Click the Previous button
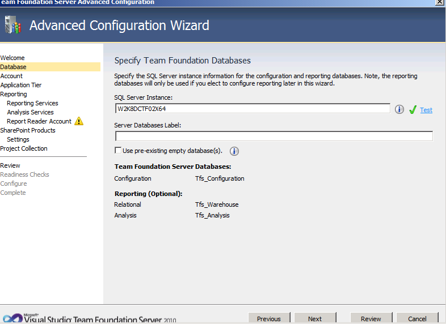Image resolution: width=446 pixels, height=324 pixels. (269, 318)
